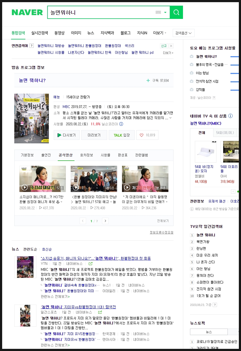The width and height of the screenshot is (241, 351).
Task: Expand the program 소개 description chevron
Action: 170,118
